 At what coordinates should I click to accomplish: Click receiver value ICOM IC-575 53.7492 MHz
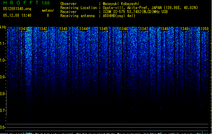click(x=135, y=12)
